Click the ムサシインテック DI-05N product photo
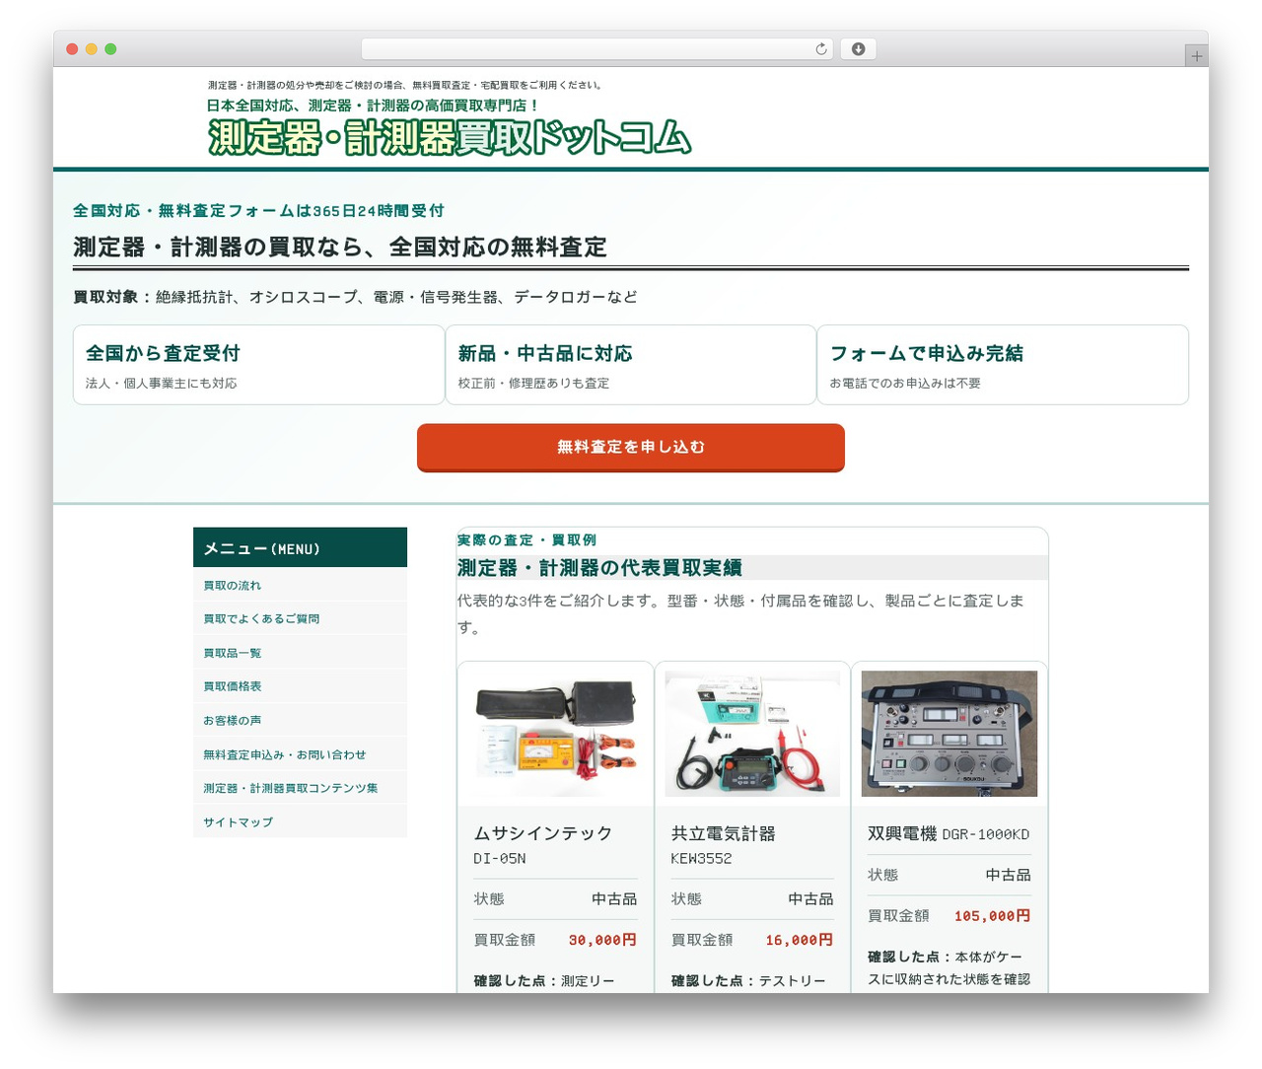This screenshot has height=1069, width=1262. coord(555,734)
